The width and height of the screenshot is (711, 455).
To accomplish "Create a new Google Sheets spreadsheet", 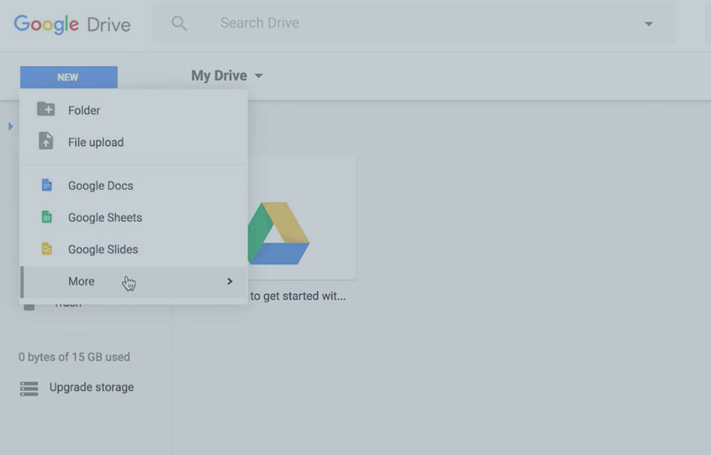I will pos(105,218).
